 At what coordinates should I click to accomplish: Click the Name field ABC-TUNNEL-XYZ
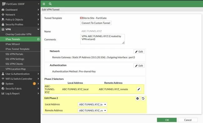92,31
